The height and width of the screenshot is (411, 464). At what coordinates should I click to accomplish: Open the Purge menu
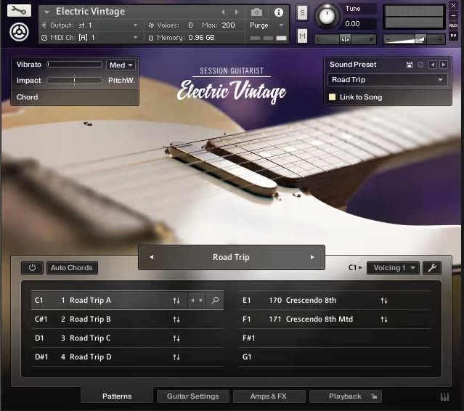pos(263,25)
